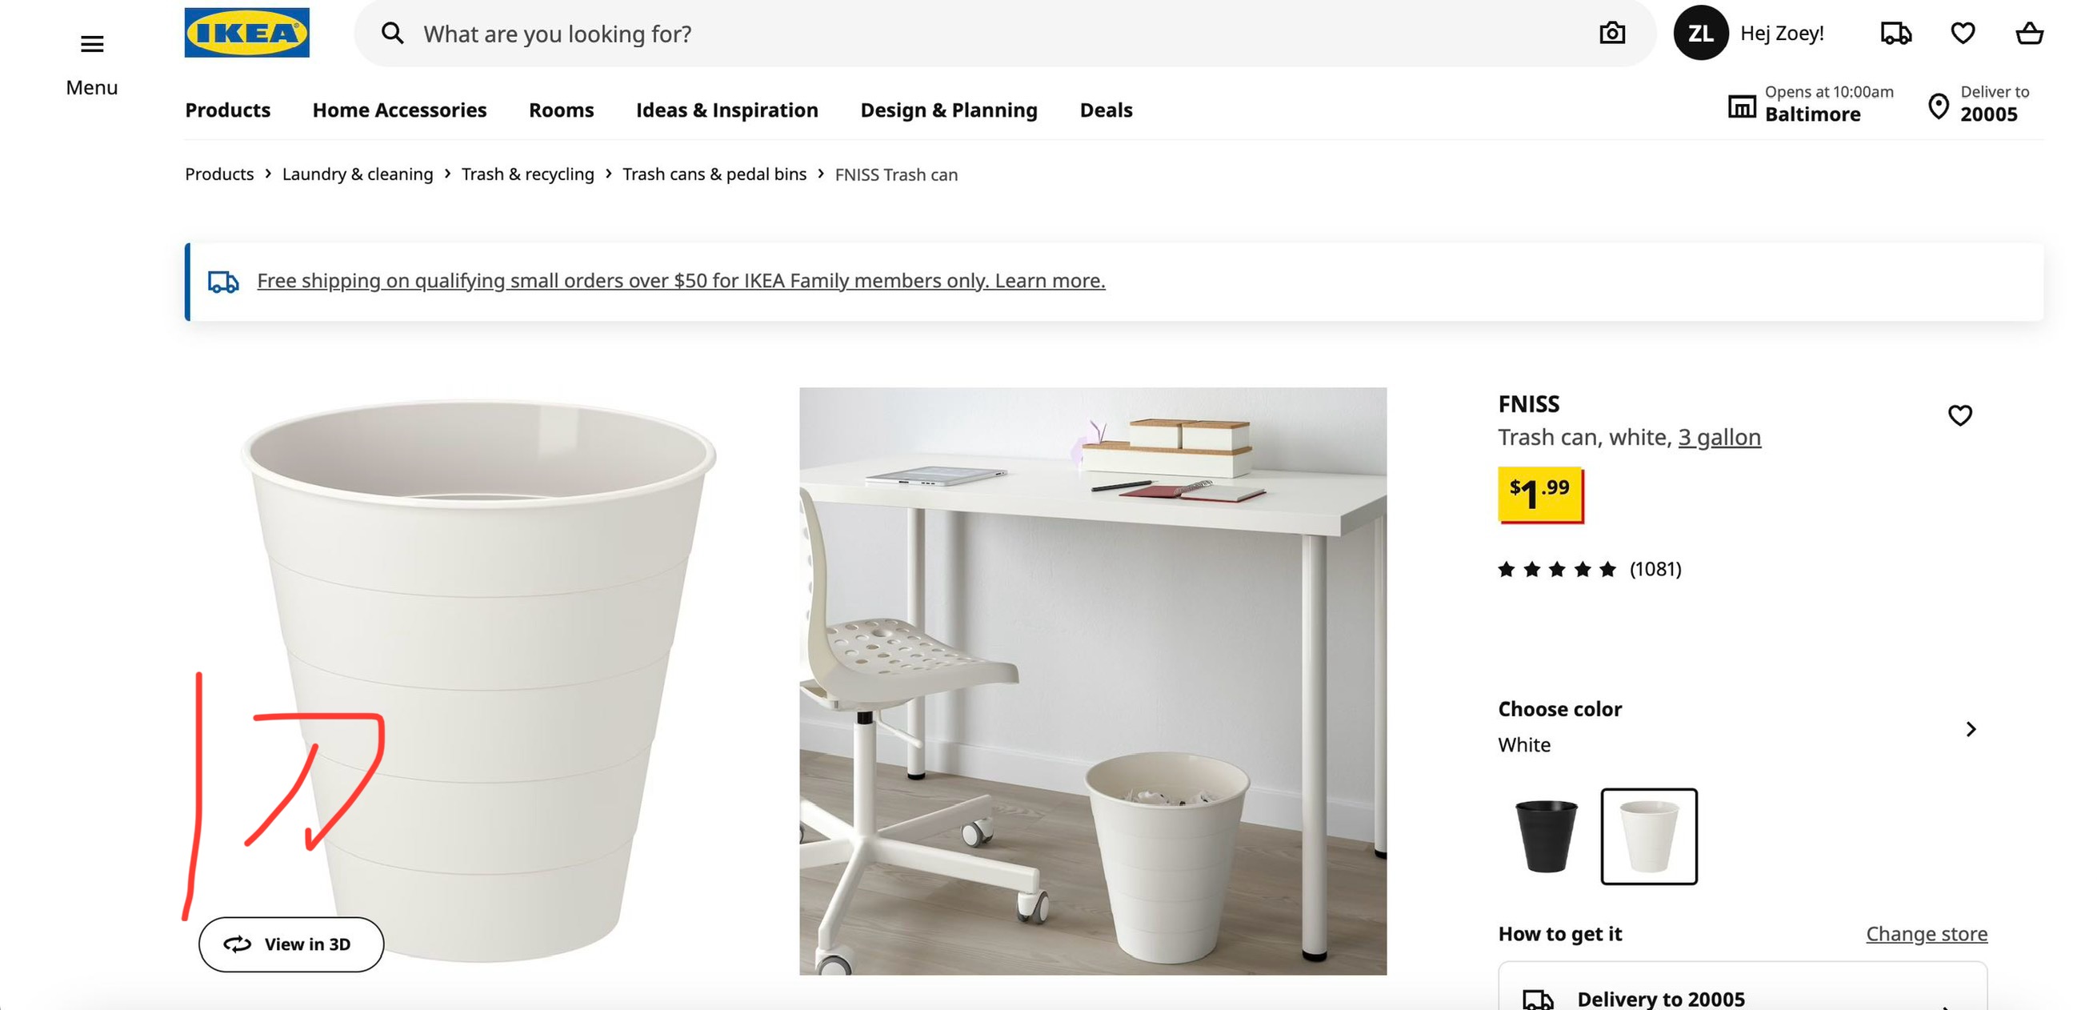Click the Change store link

pyautogui.click(x=1926, y=933)
